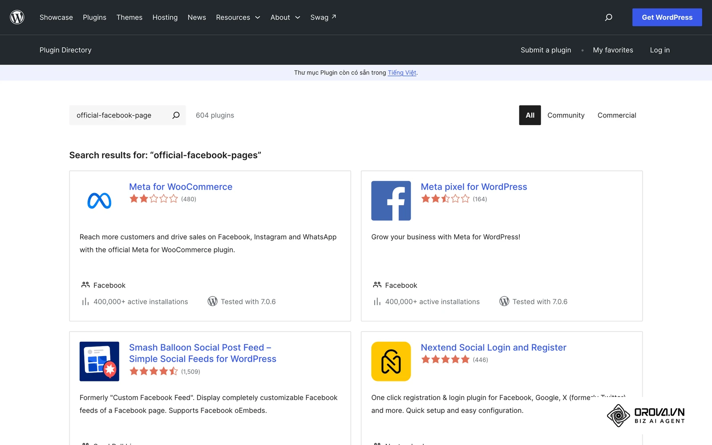This screenshot has height=445, width=712.
Task: Click the Smash Balloon plugin icon
Action: [x=99, y=361]
